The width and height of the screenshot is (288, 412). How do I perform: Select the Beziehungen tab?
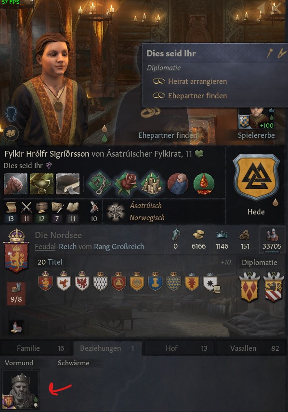[108, 348]
